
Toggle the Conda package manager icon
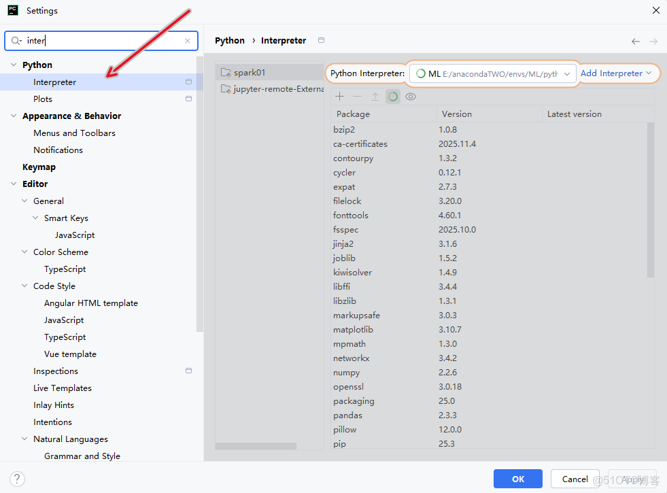coord(393,97)
